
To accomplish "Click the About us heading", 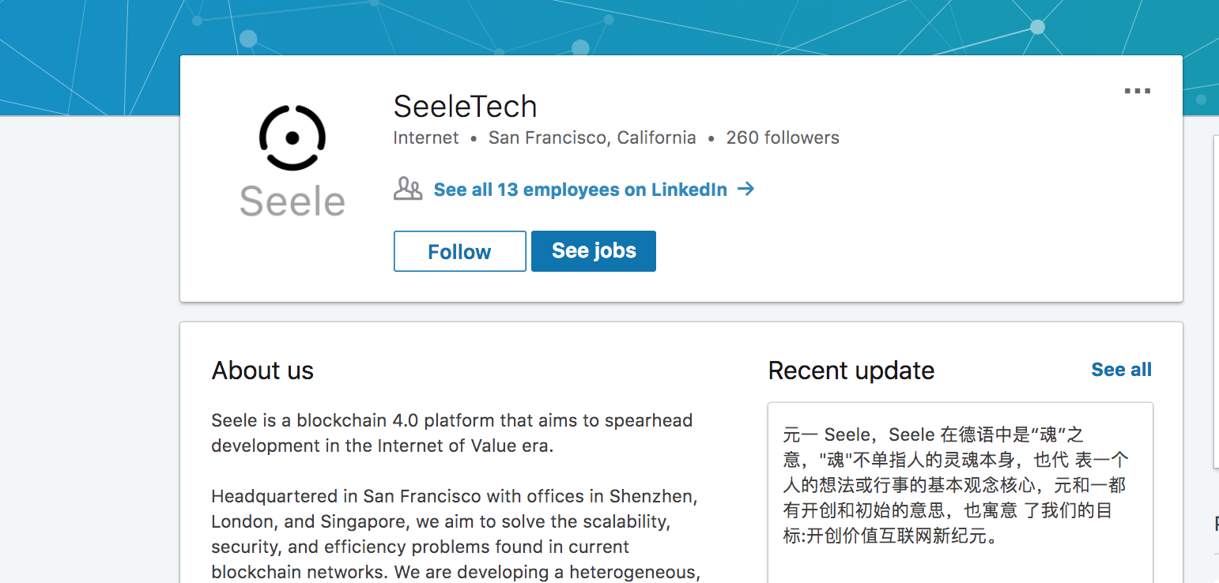I will click(x=262, y=370).
